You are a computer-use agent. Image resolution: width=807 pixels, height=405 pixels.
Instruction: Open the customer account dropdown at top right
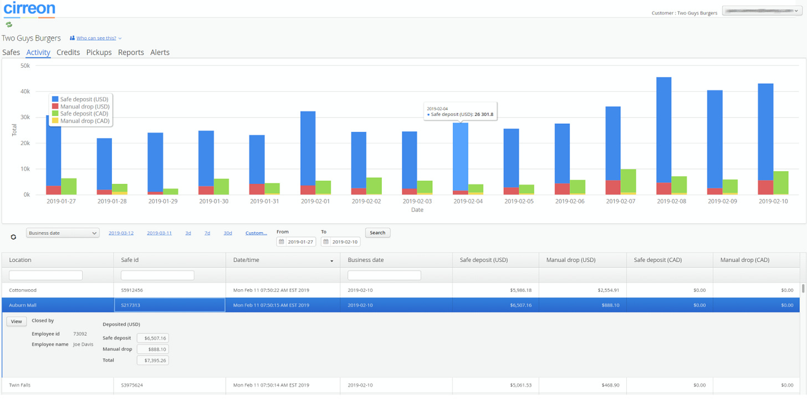click(762, 11)
